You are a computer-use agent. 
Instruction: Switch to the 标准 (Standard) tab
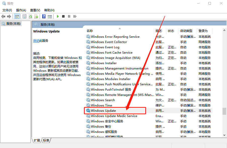(46, 141)
